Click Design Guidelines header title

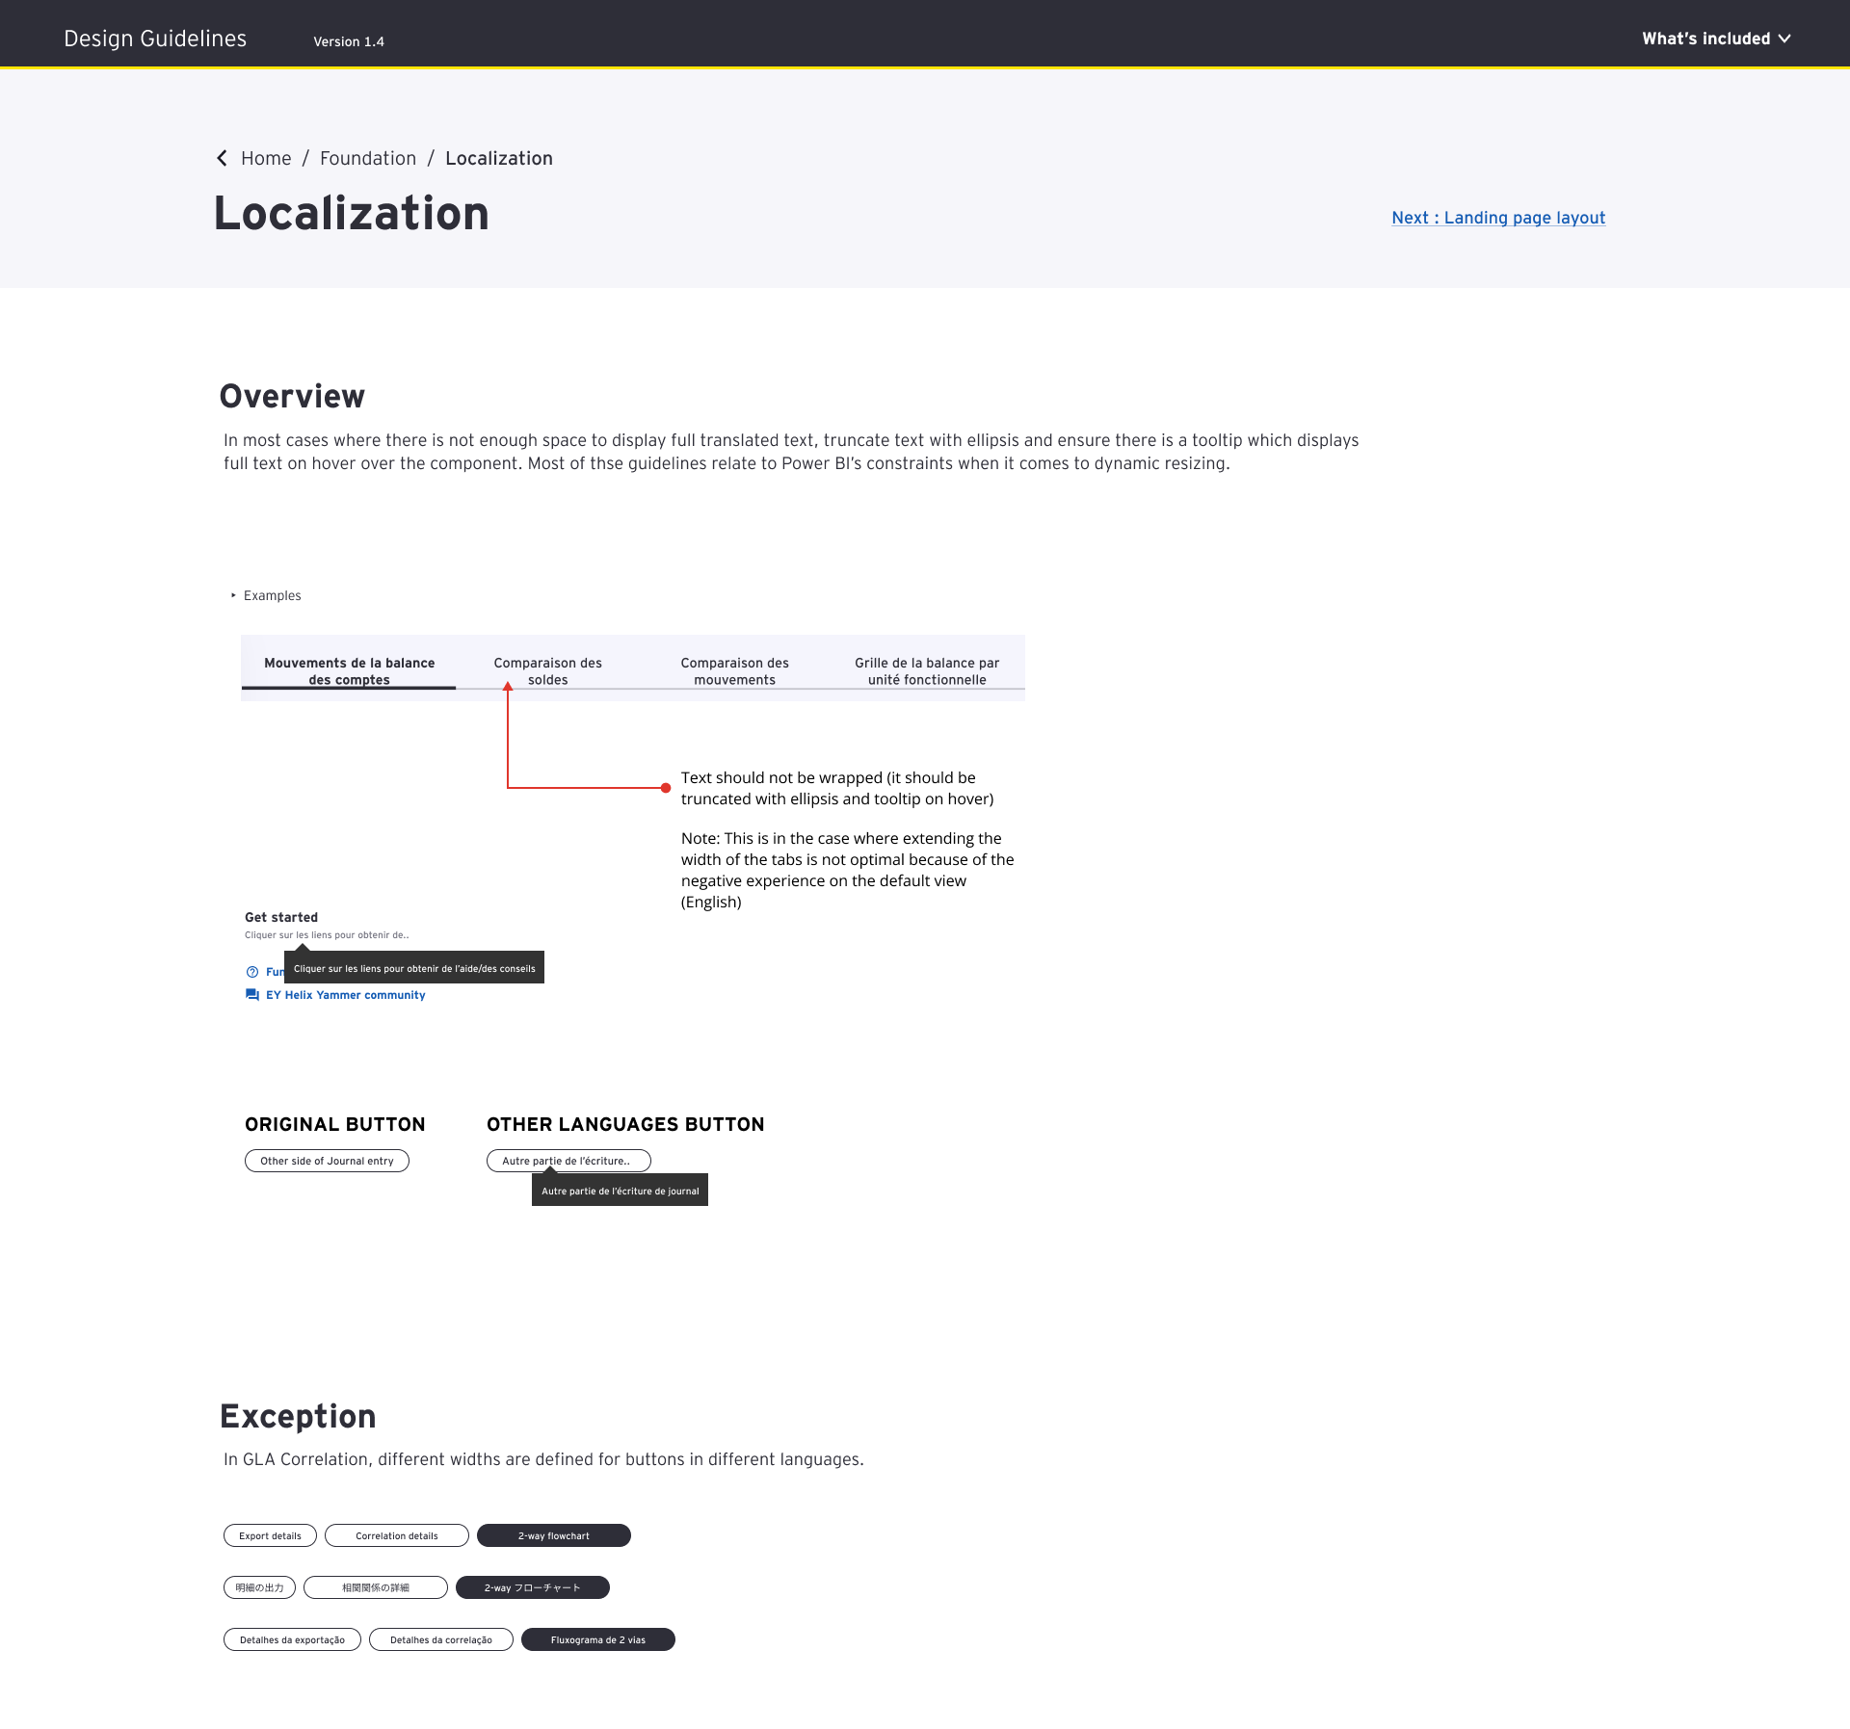tap(155, 39)
